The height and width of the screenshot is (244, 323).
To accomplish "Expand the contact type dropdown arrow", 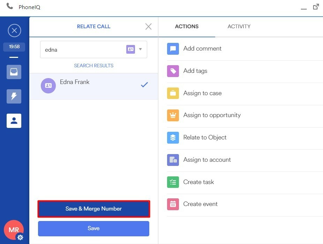I will tap(141, 49).
